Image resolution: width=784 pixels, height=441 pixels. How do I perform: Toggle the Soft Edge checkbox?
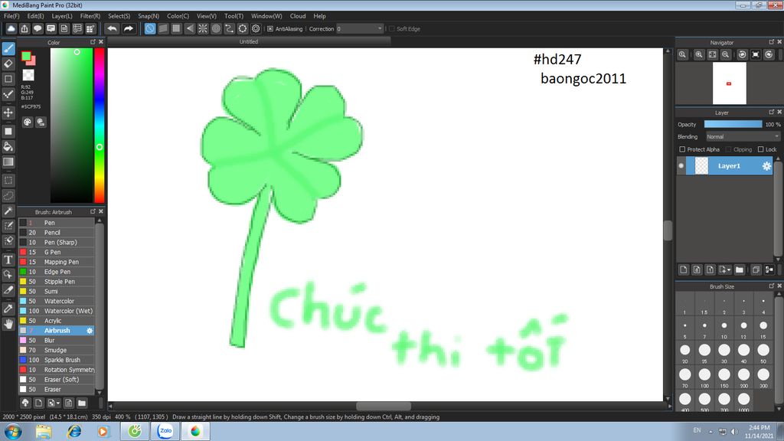pos(392,29)
